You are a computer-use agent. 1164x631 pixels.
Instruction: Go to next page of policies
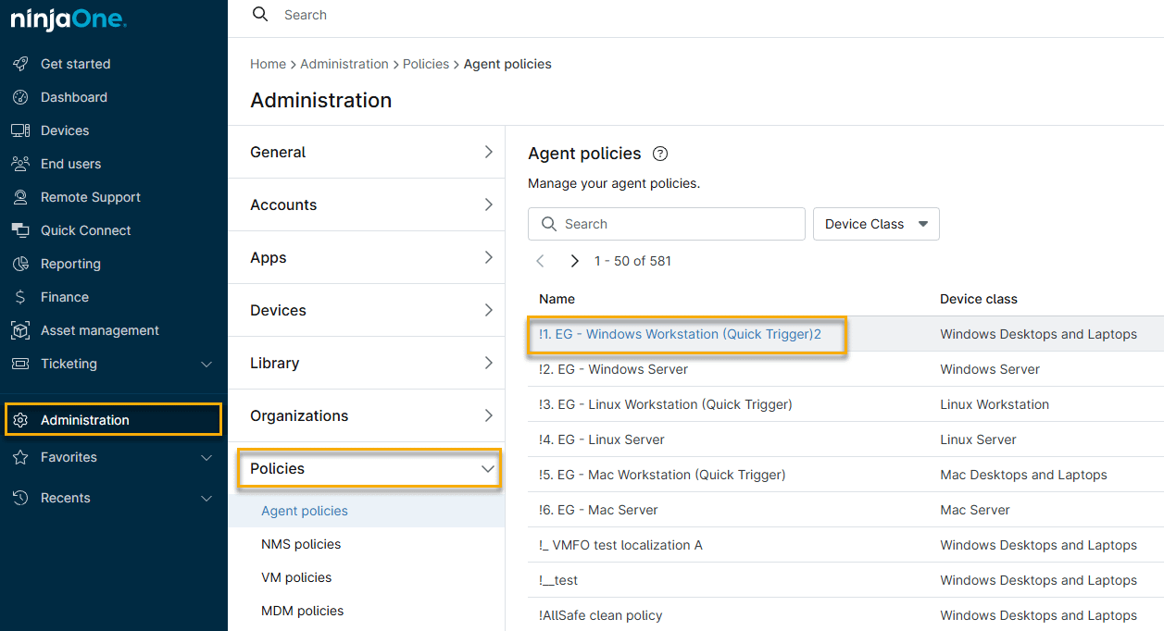574,261
